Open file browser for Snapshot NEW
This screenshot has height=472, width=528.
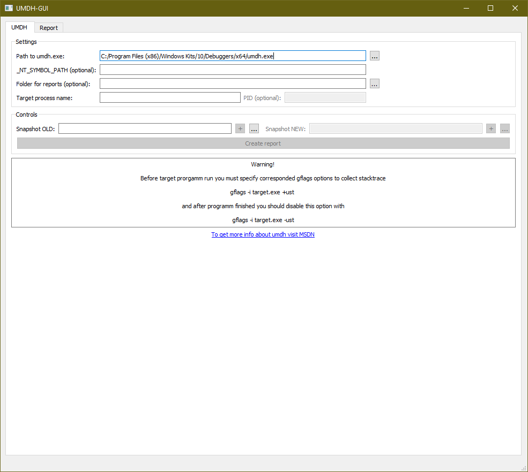pyautogui.click(x=504, y=128)
